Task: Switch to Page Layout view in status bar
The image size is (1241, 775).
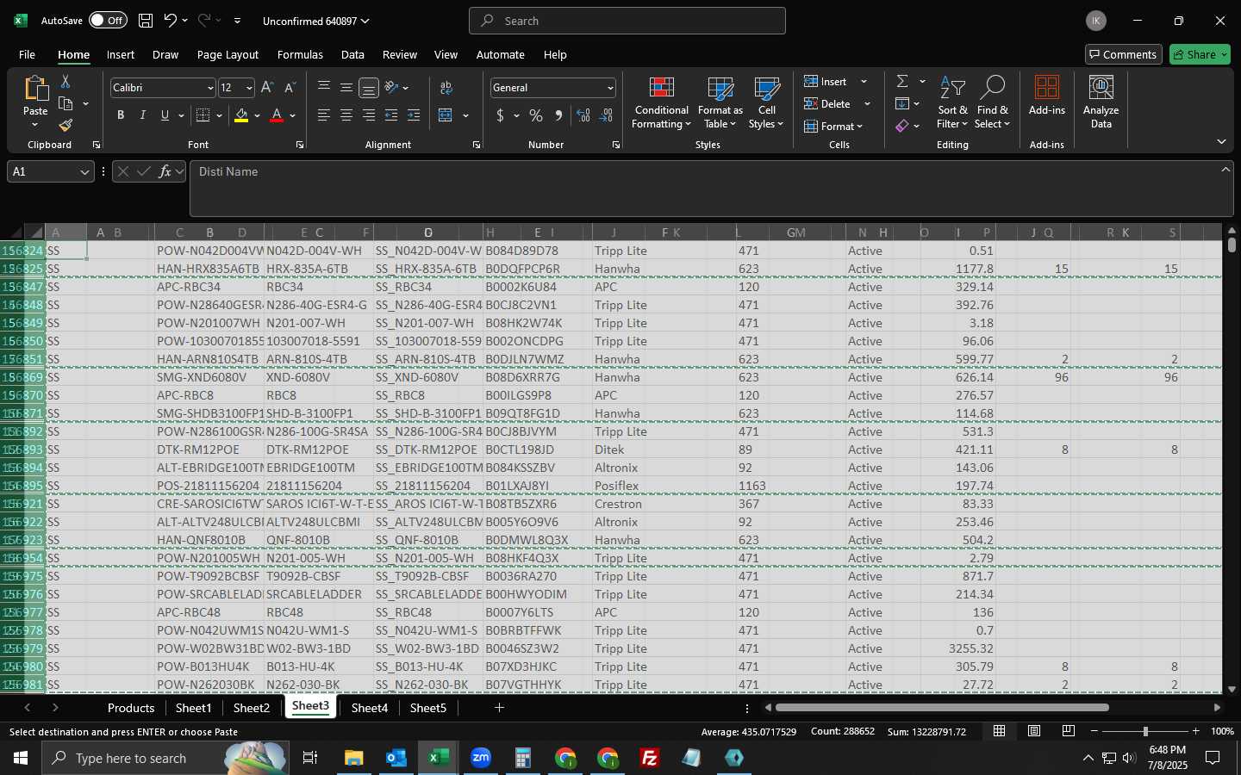Action: click(x=1034, y=731)
